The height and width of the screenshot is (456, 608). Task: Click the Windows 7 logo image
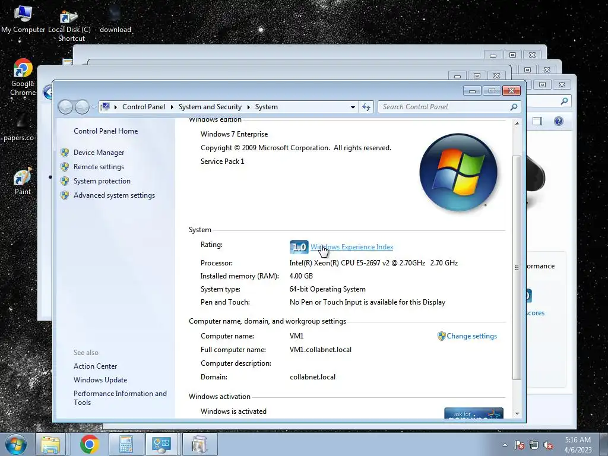458,172
